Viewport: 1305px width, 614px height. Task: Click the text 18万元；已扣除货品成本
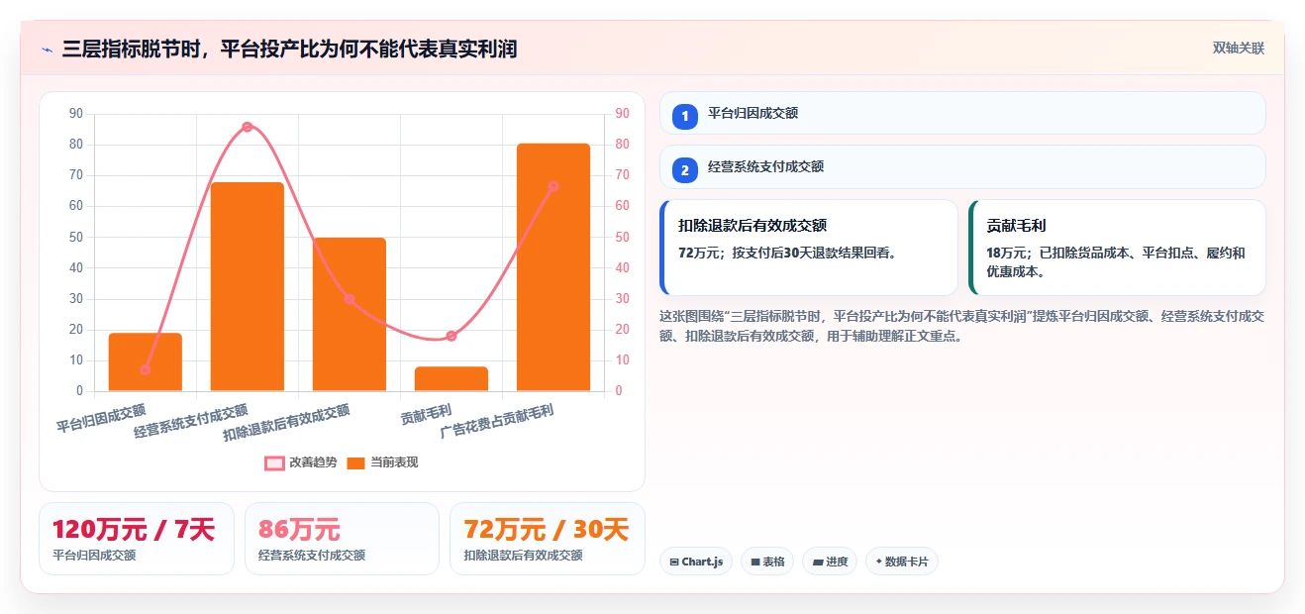coord(1116,261)
